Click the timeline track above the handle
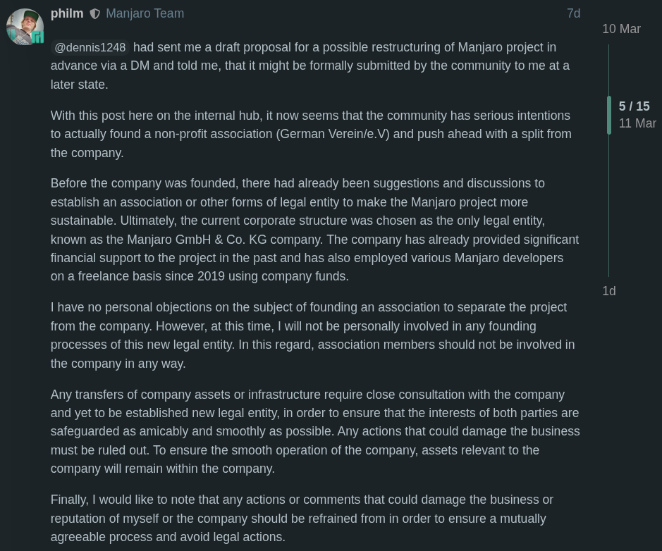The image size is (662, 551). pyautogui.click(x=609, y=70)
